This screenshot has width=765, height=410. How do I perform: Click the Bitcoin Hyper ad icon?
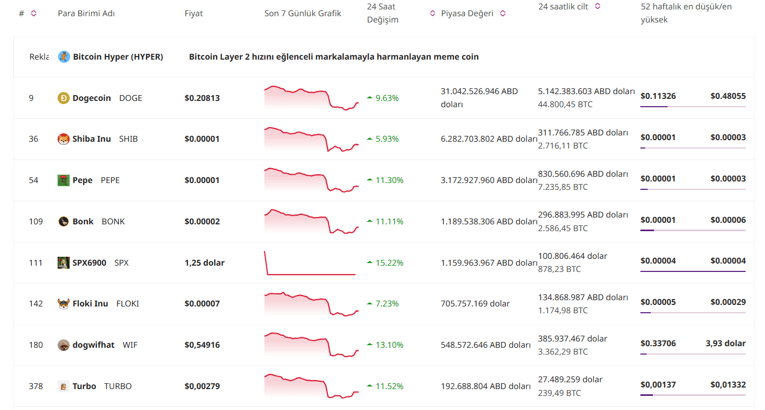[x=64, y=56]
